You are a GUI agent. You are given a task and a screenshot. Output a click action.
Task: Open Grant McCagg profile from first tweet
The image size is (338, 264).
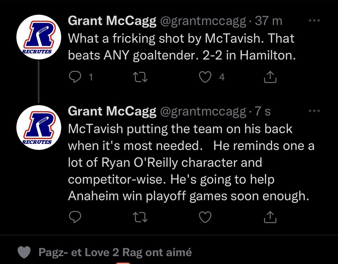tap(112, 22)
